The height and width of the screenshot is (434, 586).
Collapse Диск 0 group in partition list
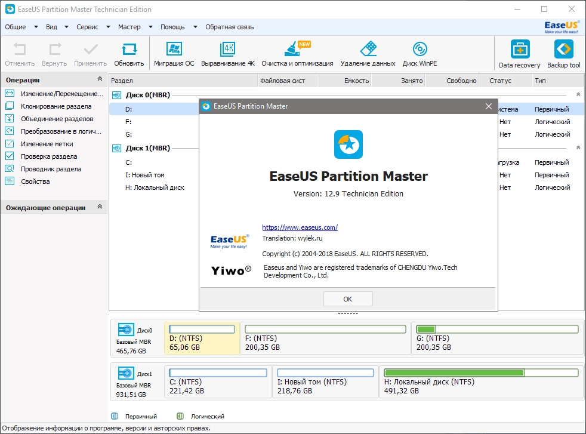click(x=578, y=94)
